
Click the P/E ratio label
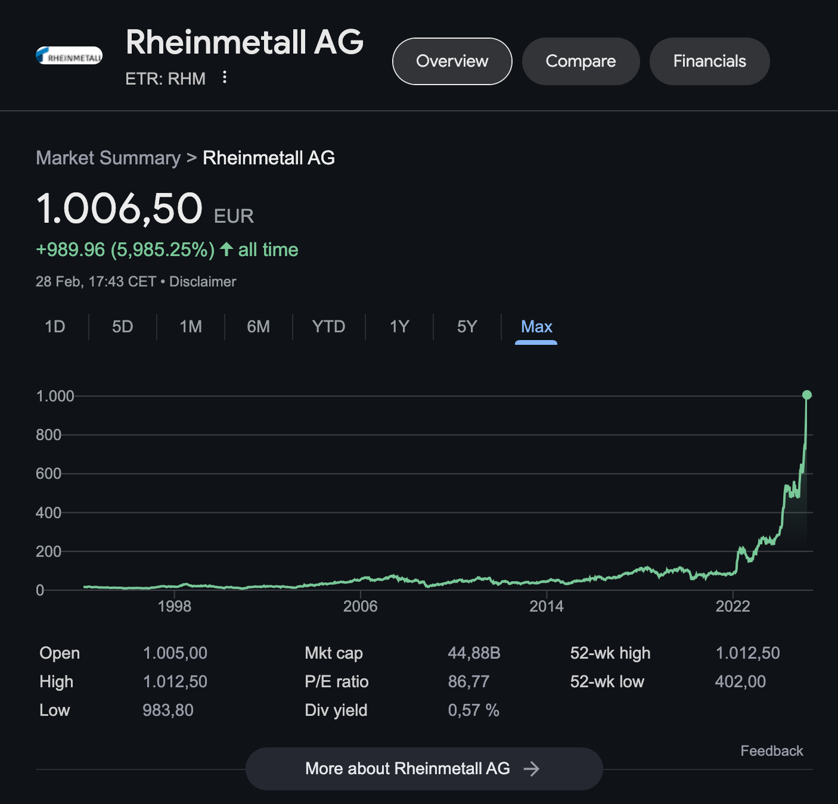[337, 682]
